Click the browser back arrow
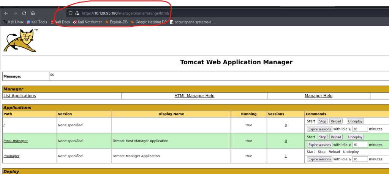Image resolution: width=389 pixels, height=174 pixels. (x=6, y=13)
